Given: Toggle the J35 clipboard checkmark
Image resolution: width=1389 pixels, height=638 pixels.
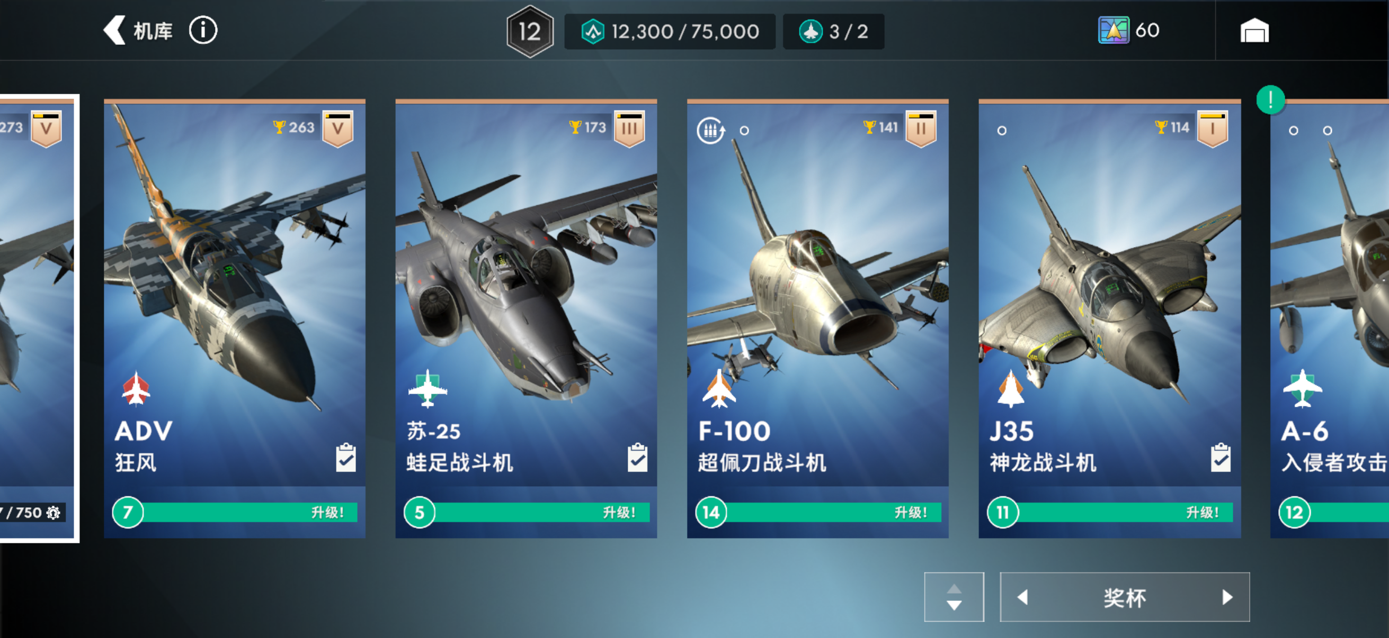Looking at the screenshot, I should (1220, 458).
